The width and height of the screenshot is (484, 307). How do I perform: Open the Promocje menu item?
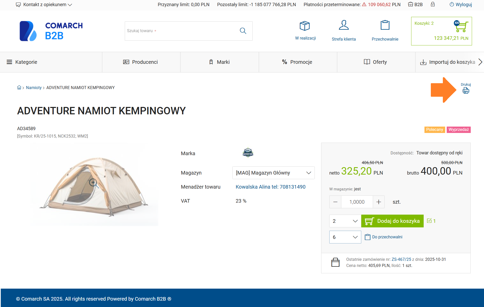point(297,62)
